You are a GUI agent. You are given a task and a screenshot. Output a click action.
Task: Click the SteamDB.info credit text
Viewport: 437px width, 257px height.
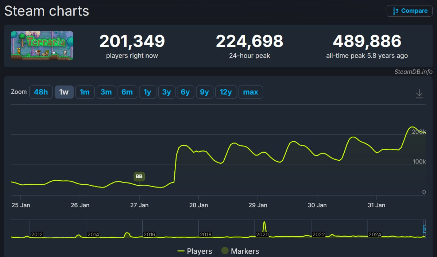coord(413,72)
